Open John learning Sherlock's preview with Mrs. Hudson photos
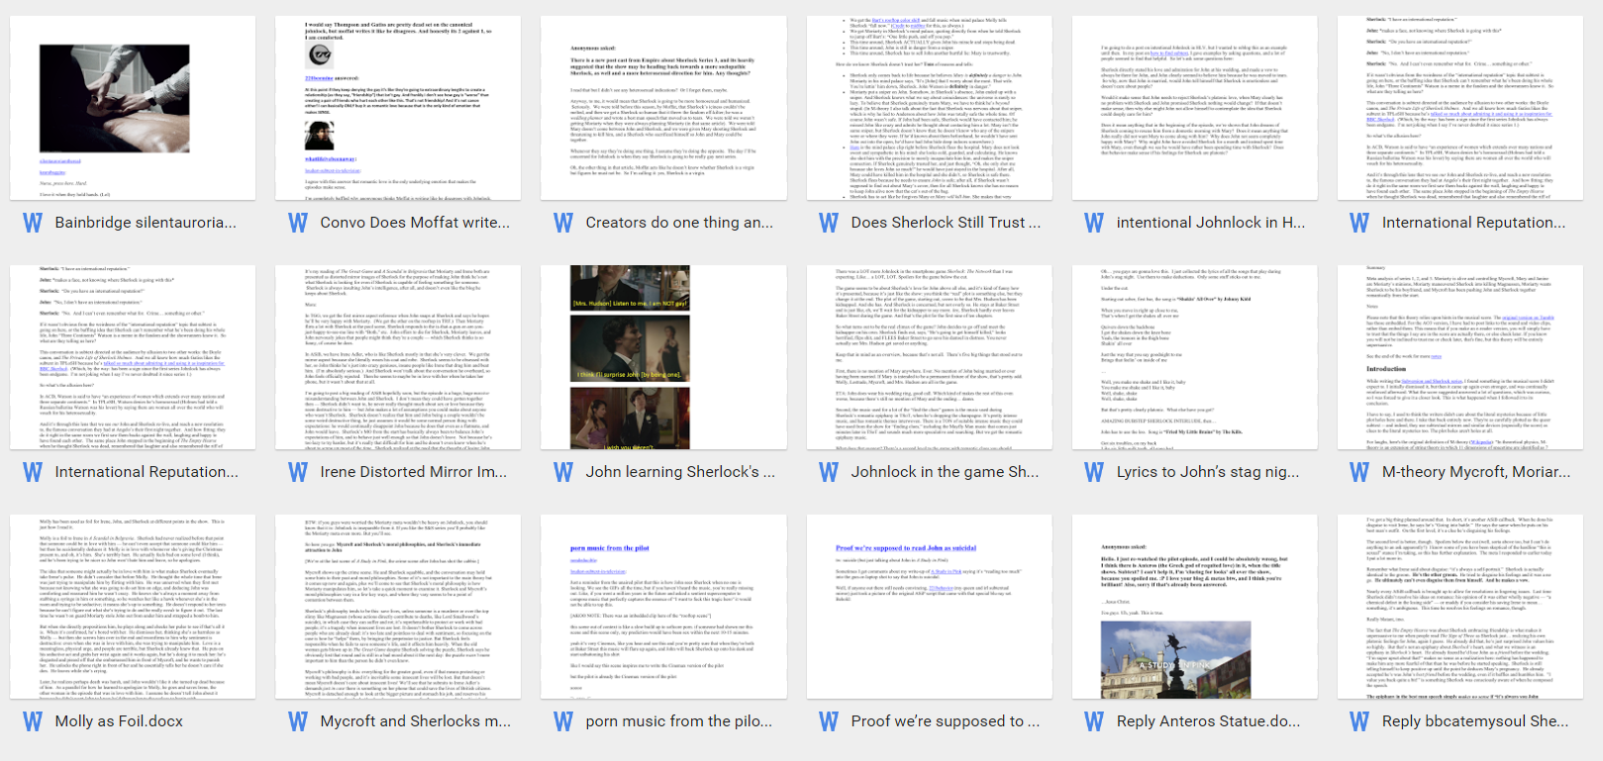Image resolution: width=1603 pixels, height=761 pixels. [x=663, y=357]
